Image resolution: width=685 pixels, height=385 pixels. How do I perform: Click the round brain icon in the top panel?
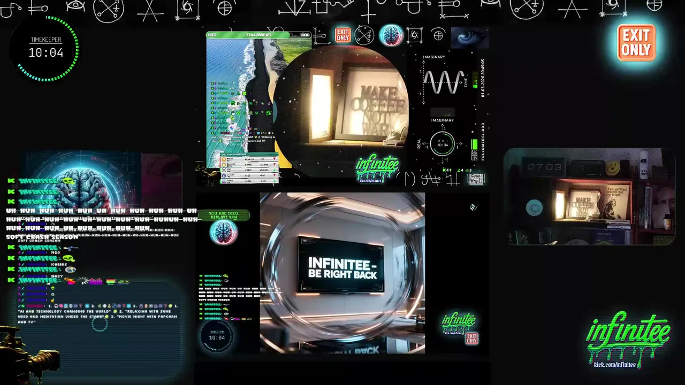coord(391,35)
